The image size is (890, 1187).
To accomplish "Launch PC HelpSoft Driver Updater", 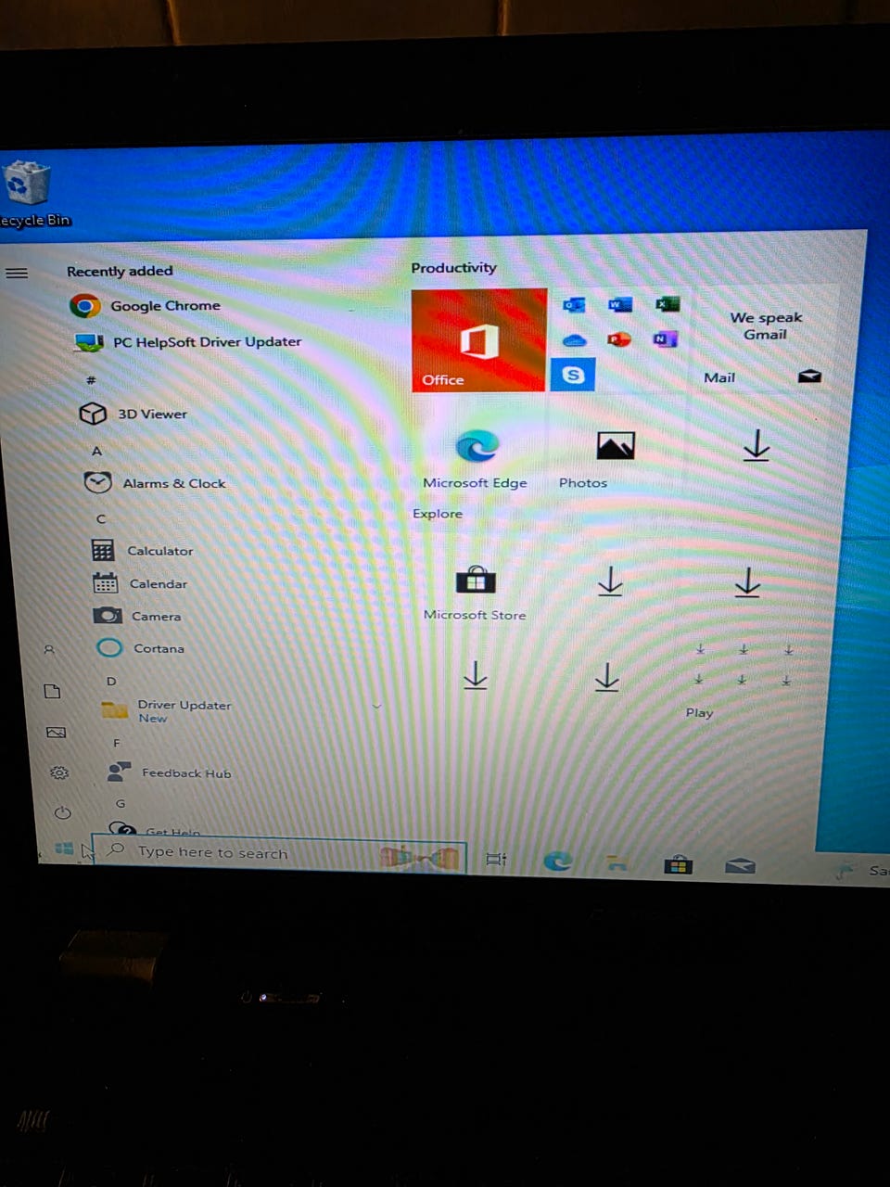I will point(187,342).
